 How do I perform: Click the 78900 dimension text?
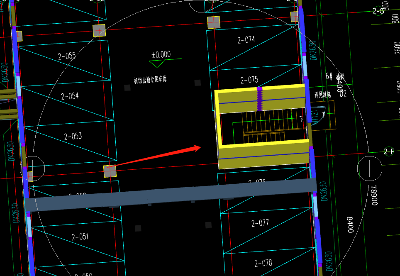374,195
